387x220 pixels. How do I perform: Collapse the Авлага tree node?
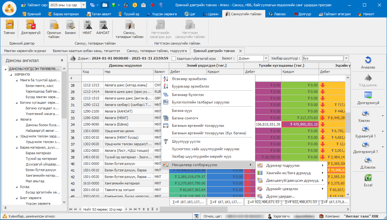tap(17, 119)
